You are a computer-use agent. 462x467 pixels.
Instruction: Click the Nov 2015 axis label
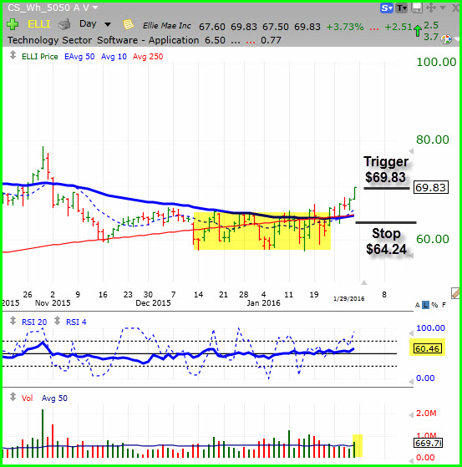pos(53,303)
